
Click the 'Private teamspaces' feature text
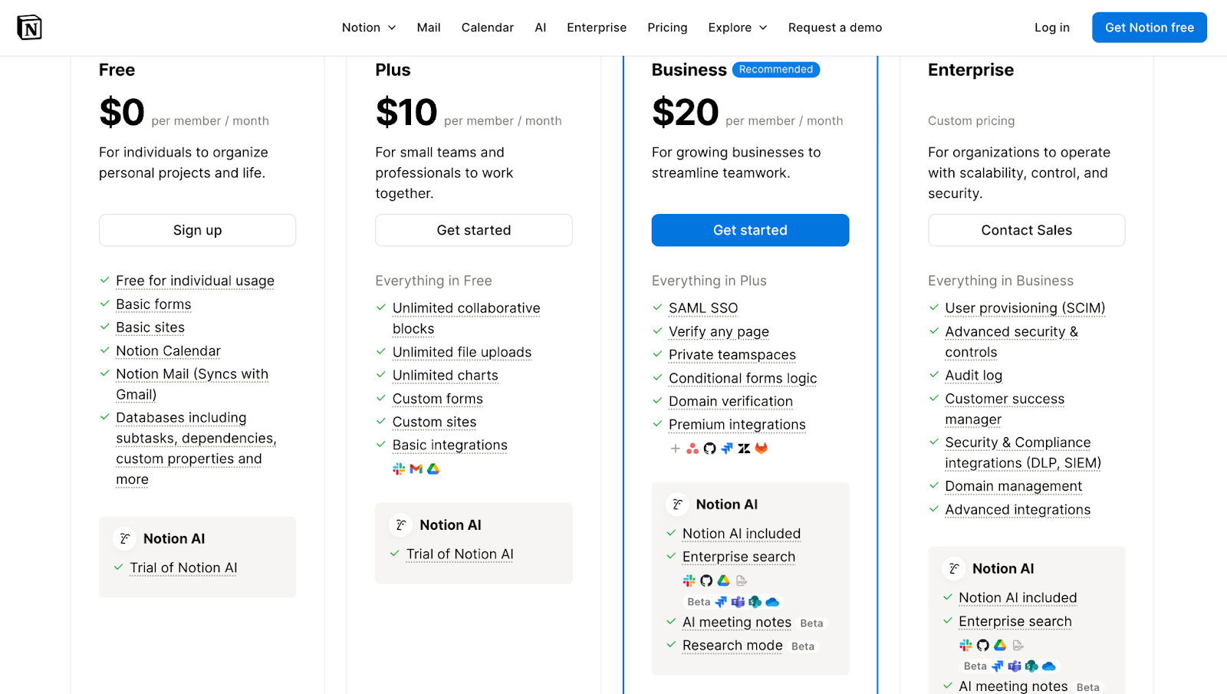pyautogui.click(x=732, y=354)
